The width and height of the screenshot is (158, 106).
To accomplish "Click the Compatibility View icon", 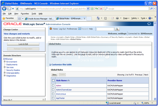I will click(x=92, y=9).
